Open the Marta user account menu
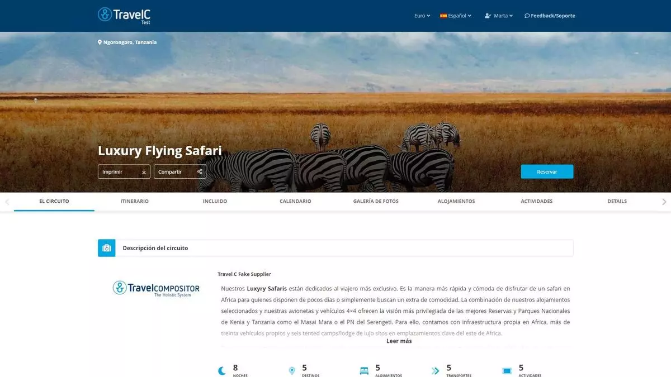The height and width of the screenshot is (377, 671). click(499, 16)
